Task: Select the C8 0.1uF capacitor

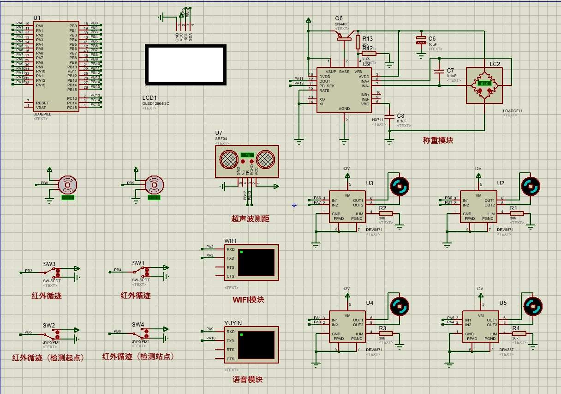Action: click(390, 116)
